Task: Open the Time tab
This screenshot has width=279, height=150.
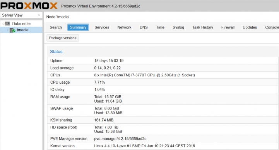Action: (x=160, y=27)
